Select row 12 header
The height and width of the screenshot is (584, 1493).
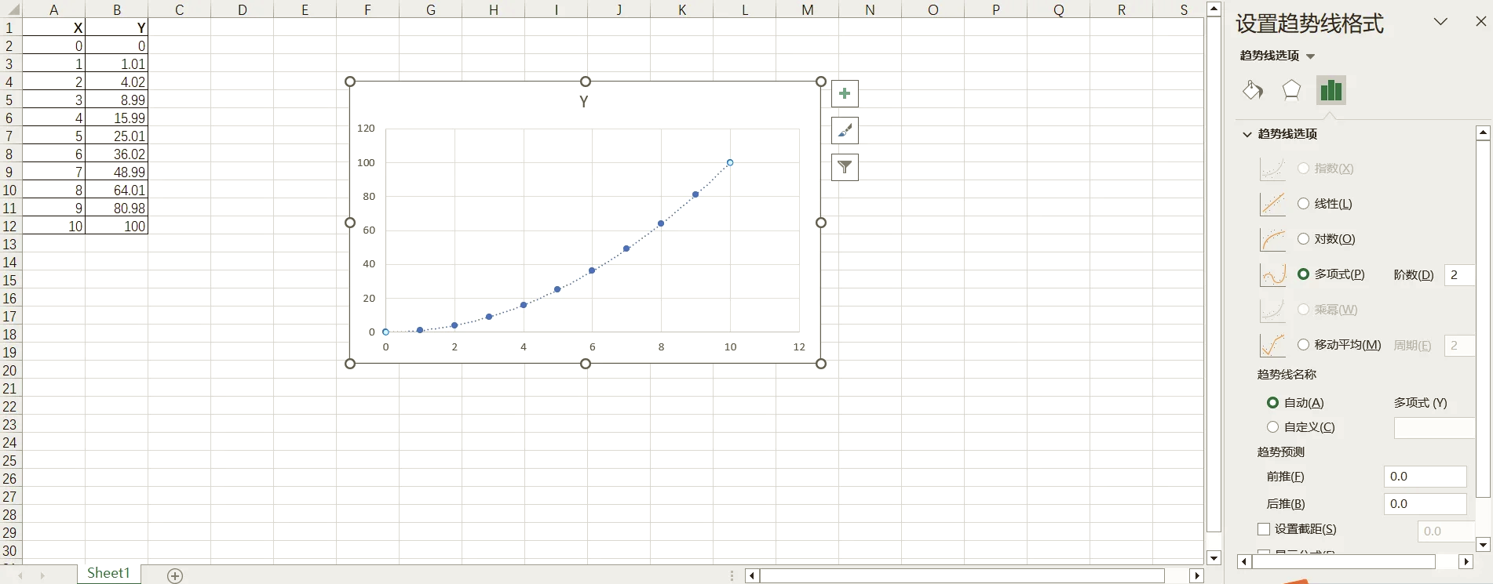pyautogui.click(x=10, y=227)
